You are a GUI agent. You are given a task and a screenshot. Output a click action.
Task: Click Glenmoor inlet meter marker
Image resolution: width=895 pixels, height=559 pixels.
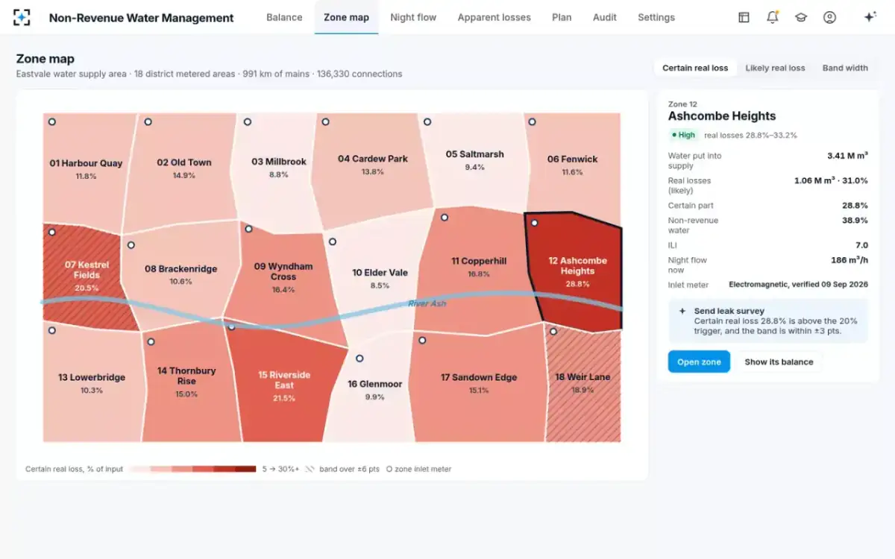[359, 359]
